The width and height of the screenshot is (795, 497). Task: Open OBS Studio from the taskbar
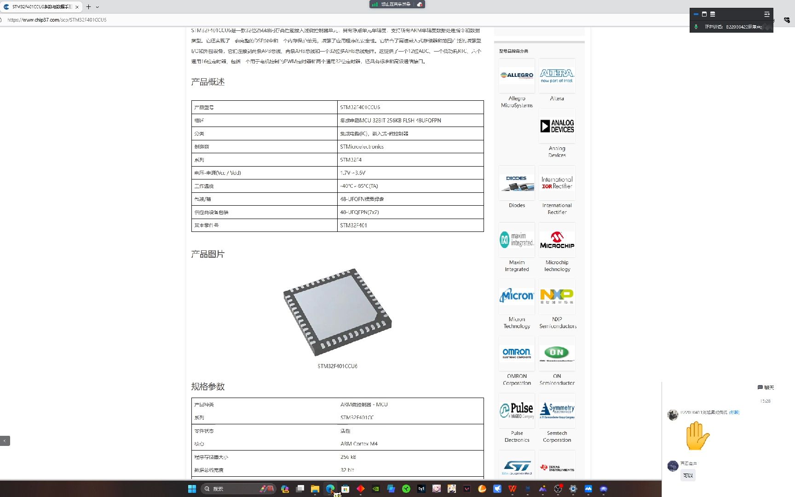tap(558, 489)
